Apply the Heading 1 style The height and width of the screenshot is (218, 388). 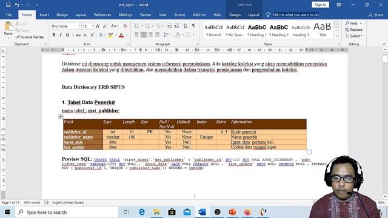[x=257, y=30]
